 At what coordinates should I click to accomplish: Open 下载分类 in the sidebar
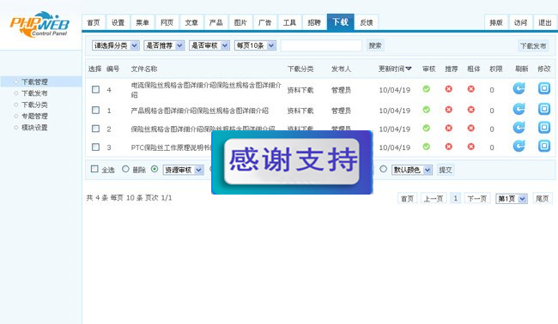point(34,105)
